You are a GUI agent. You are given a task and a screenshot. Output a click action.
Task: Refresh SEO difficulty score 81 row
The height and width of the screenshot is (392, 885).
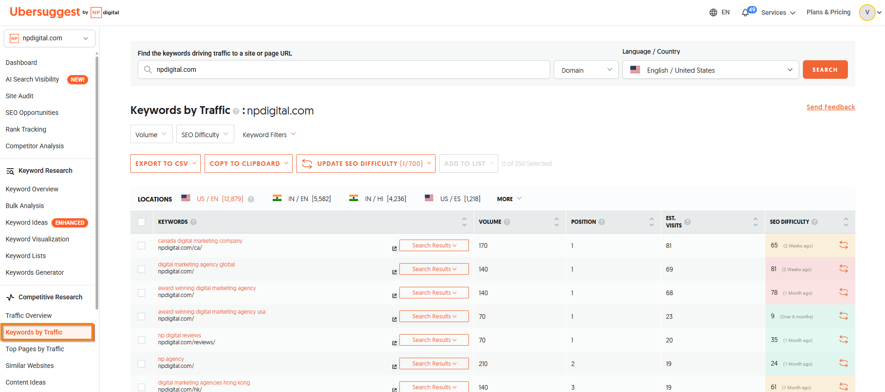click(x=844, y=269)
